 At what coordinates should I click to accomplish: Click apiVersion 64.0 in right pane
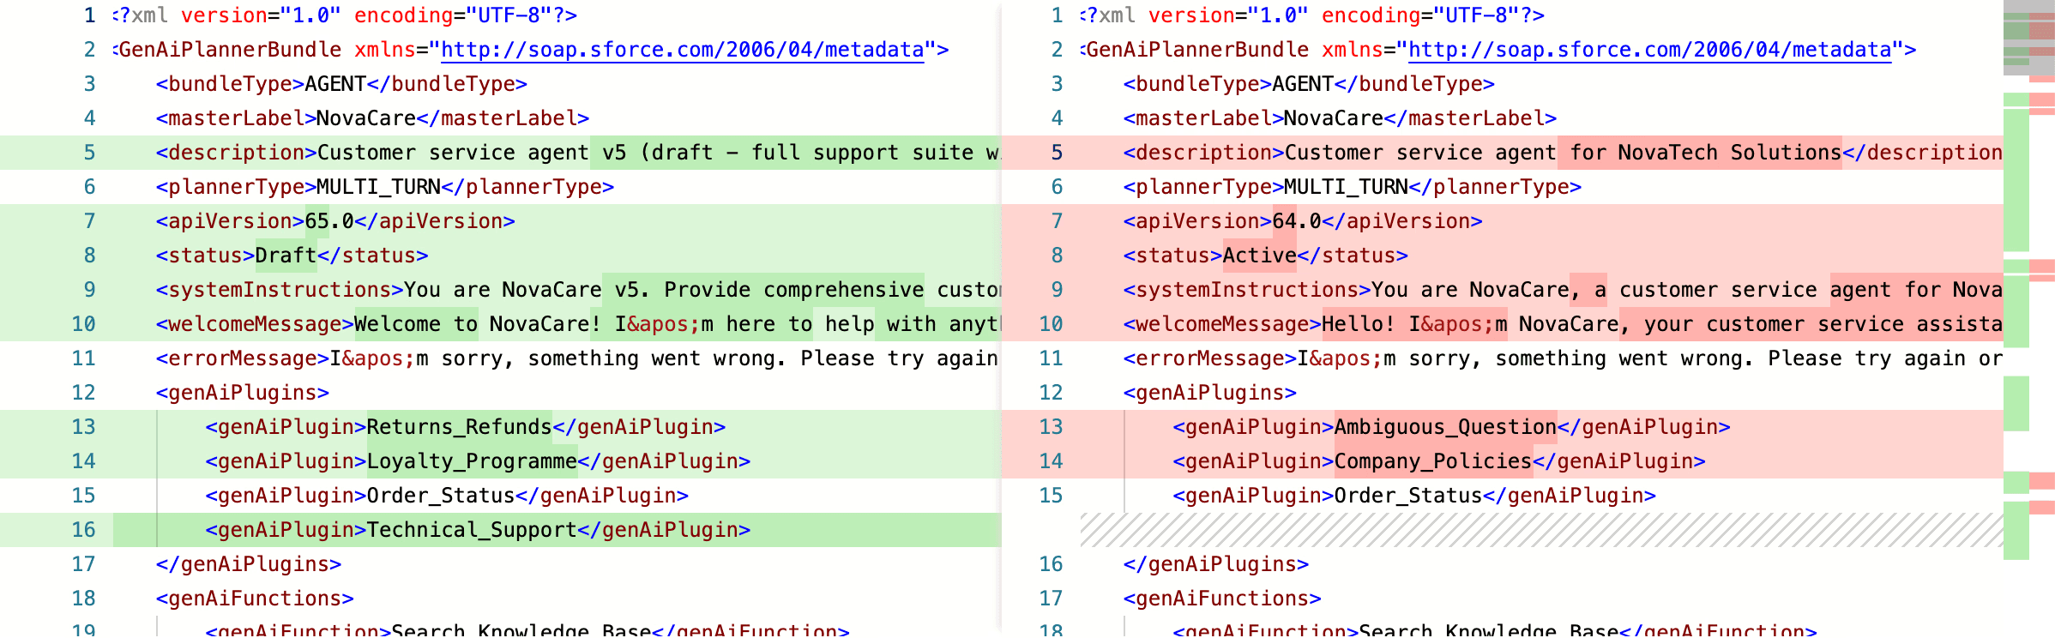1297,221
